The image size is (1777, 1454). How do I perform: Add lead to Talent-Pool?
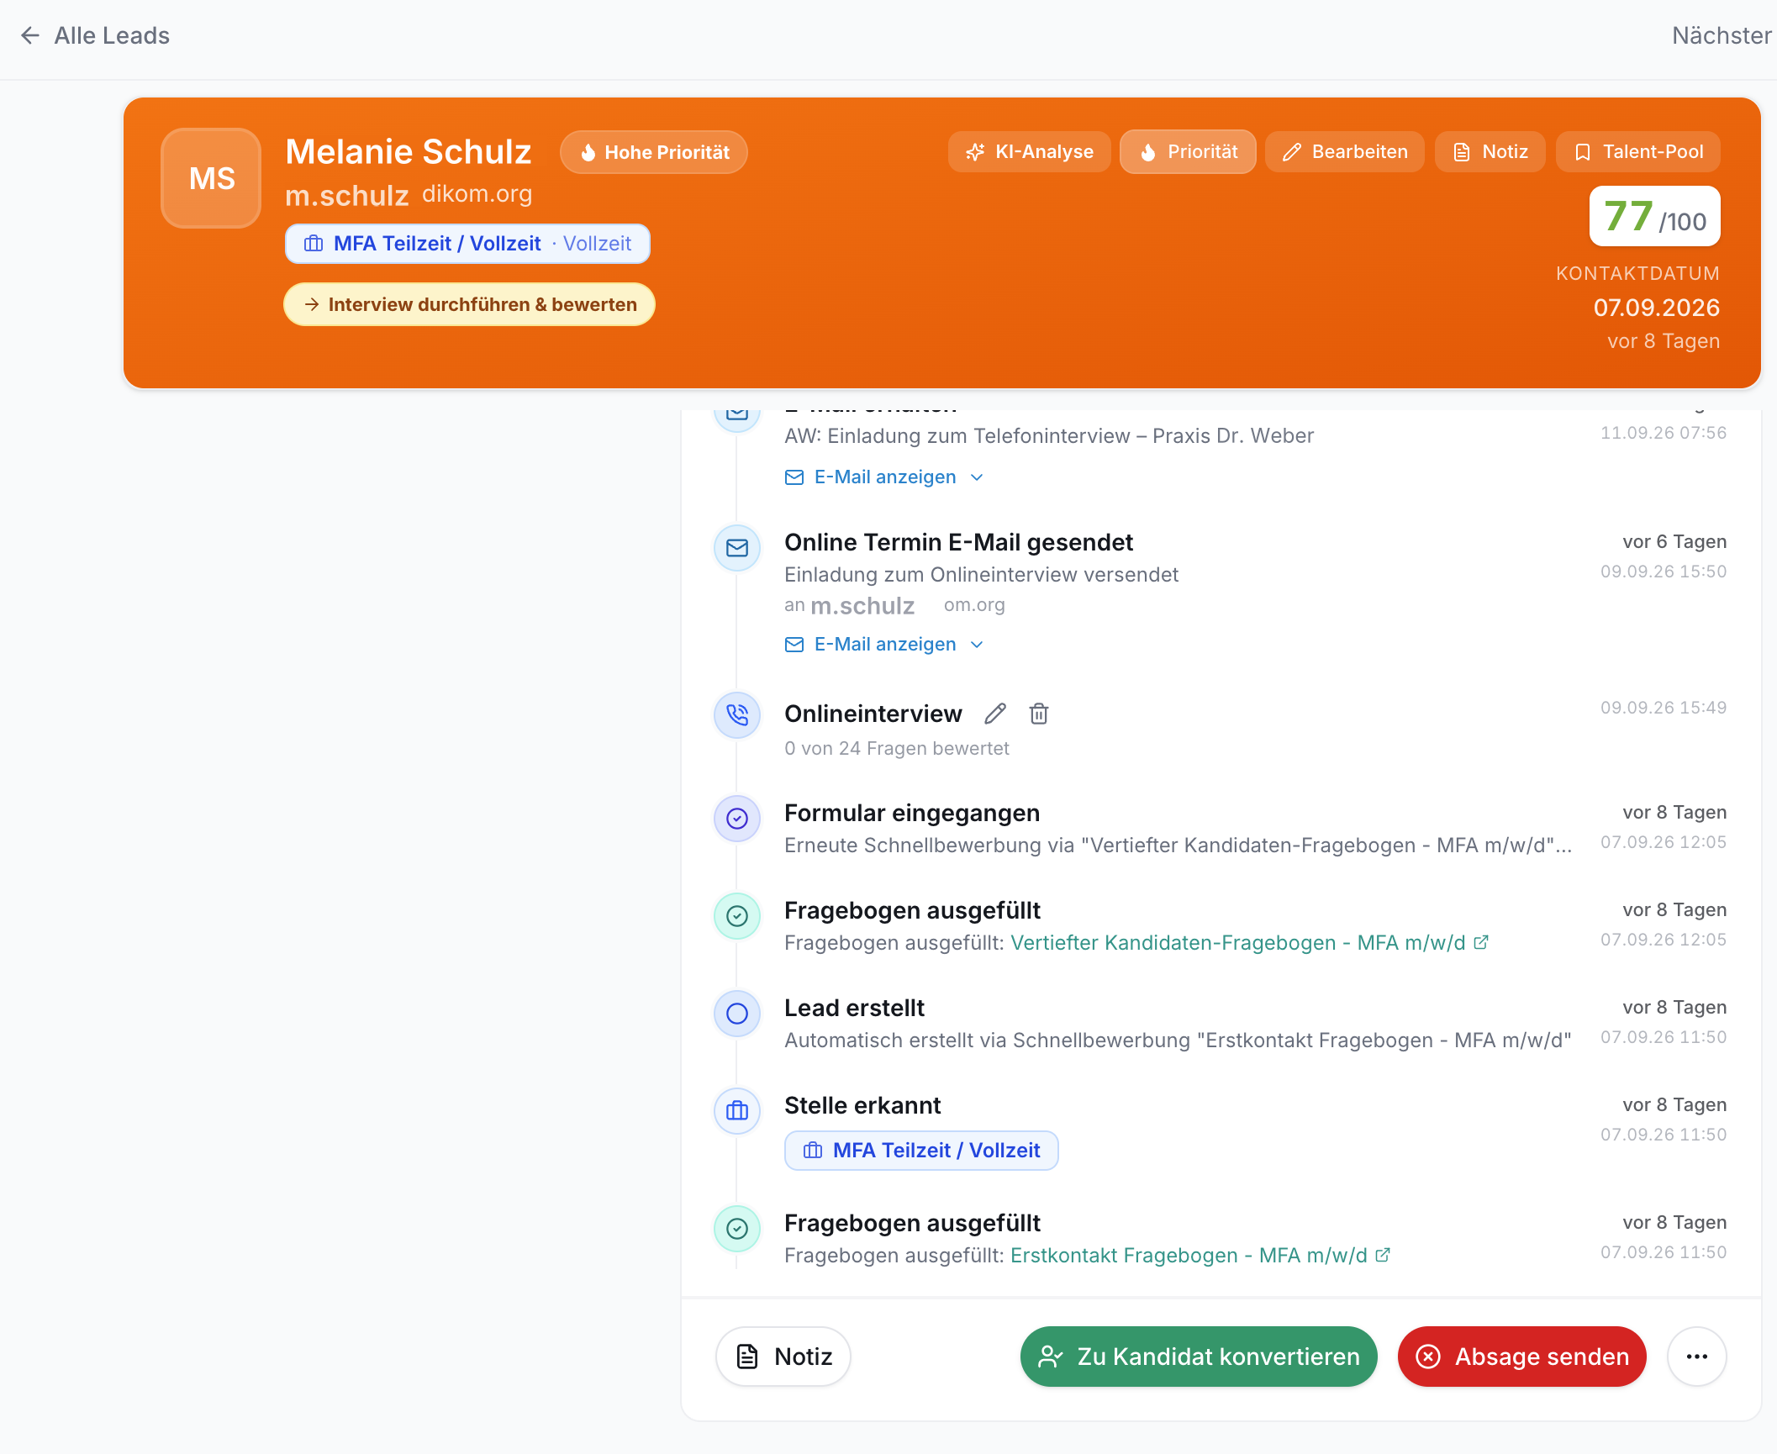pyautogui.click(x=1638, y=151)
